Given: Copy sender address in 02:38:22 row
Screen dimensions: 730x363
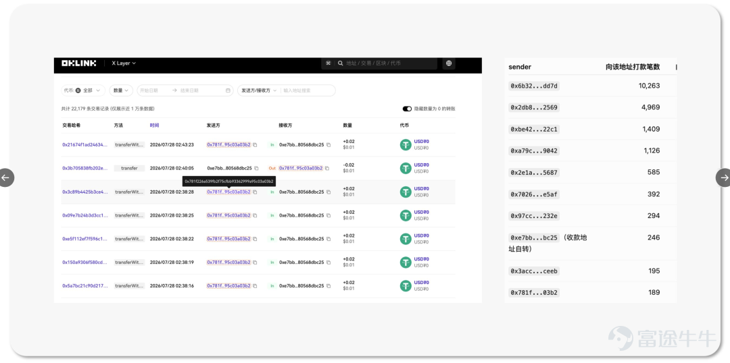Looking at the screenshot, I should pos(255,239).
